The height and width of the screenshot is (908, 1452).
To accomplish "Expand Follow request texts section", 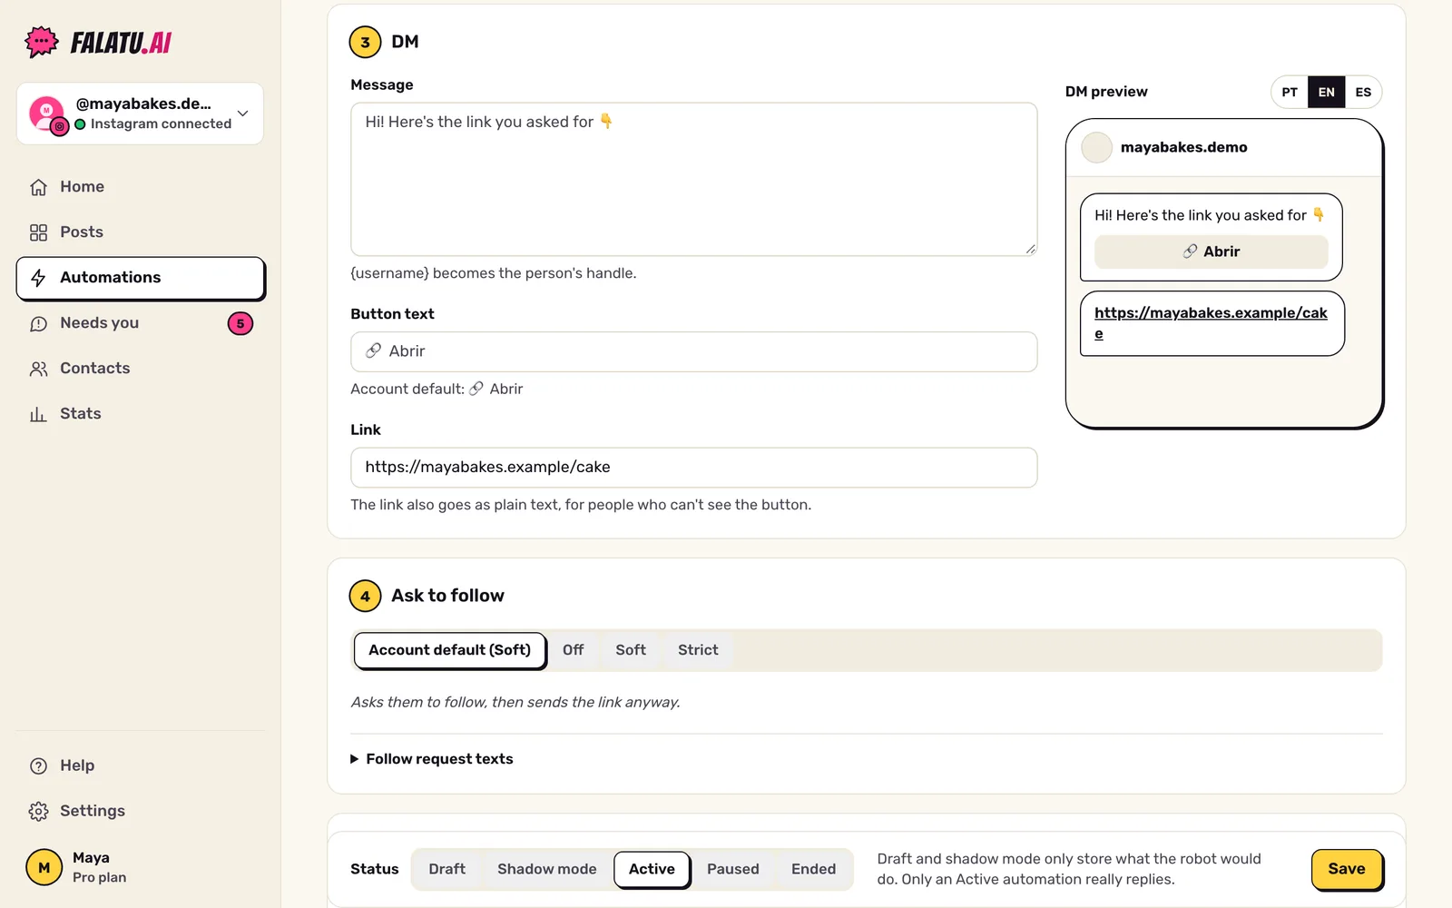I will tap(432, 759).
